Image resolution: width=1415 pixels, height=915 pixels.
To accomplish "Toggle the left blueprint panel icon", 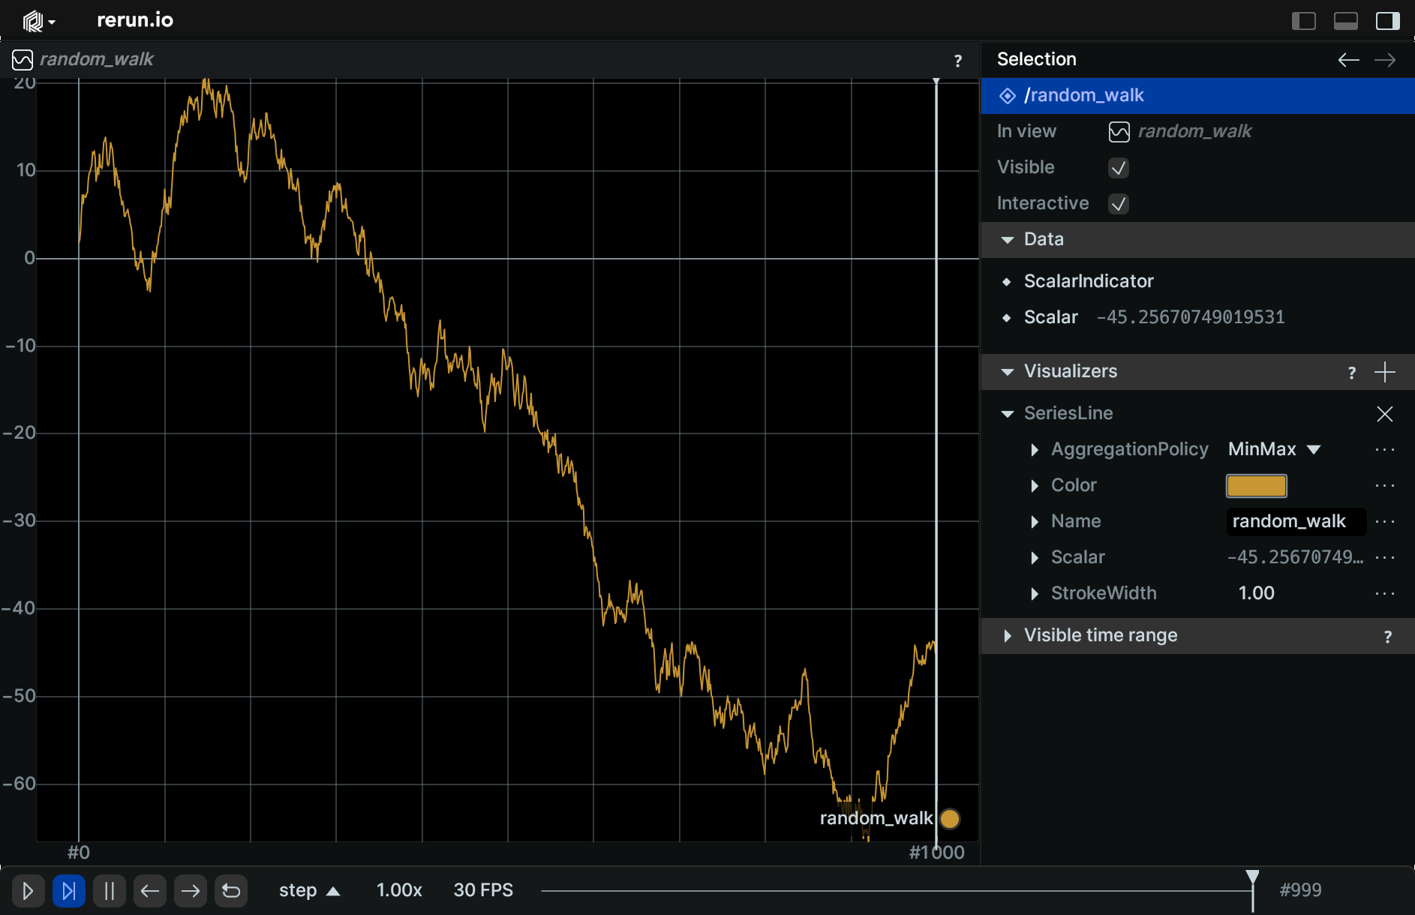I will [1303, 21].
